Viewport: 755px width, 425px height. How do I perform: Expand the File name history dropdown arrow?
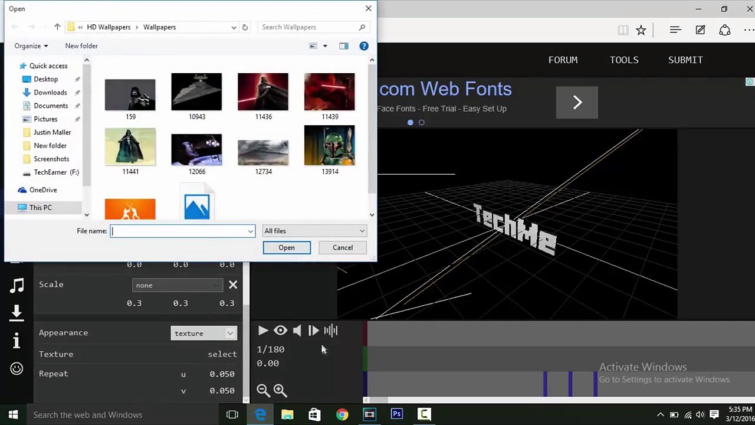[x=251, y=231]
